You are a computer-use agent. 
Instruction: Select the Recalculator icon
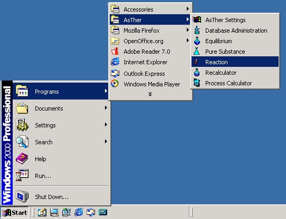coord(197,73)
